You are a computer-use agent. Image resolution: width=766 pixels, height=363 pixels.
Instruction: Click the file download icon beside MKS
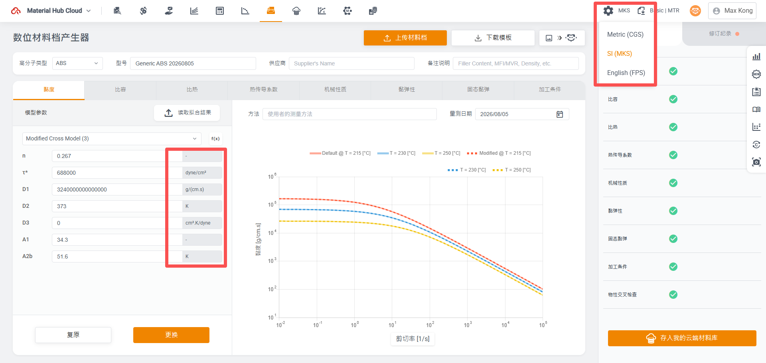[641, 11]
